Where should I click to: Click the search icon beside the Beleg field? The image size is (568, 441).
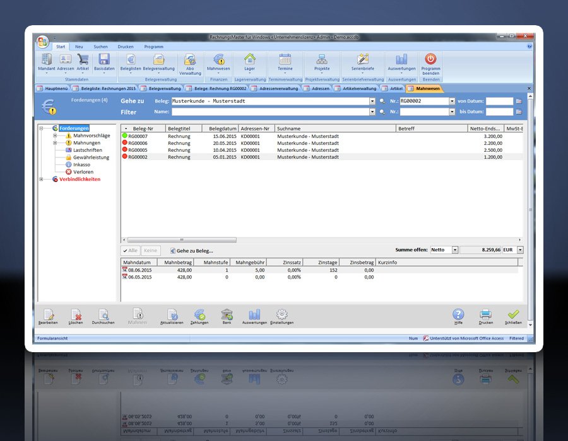pos(382,101)
